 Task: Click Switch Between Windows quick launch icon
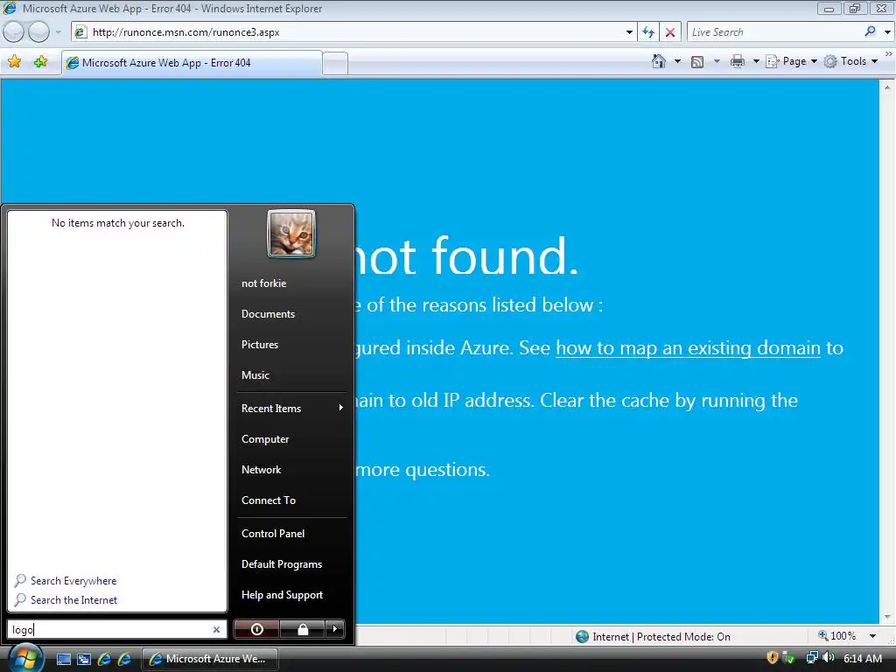pos(83,659)
